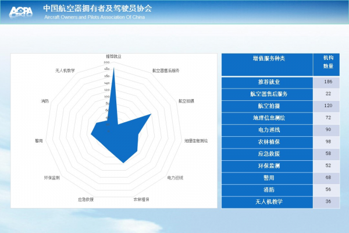Click the 环保监测 radar chart label
Screen dimensions: 349x233
point(52,177)
